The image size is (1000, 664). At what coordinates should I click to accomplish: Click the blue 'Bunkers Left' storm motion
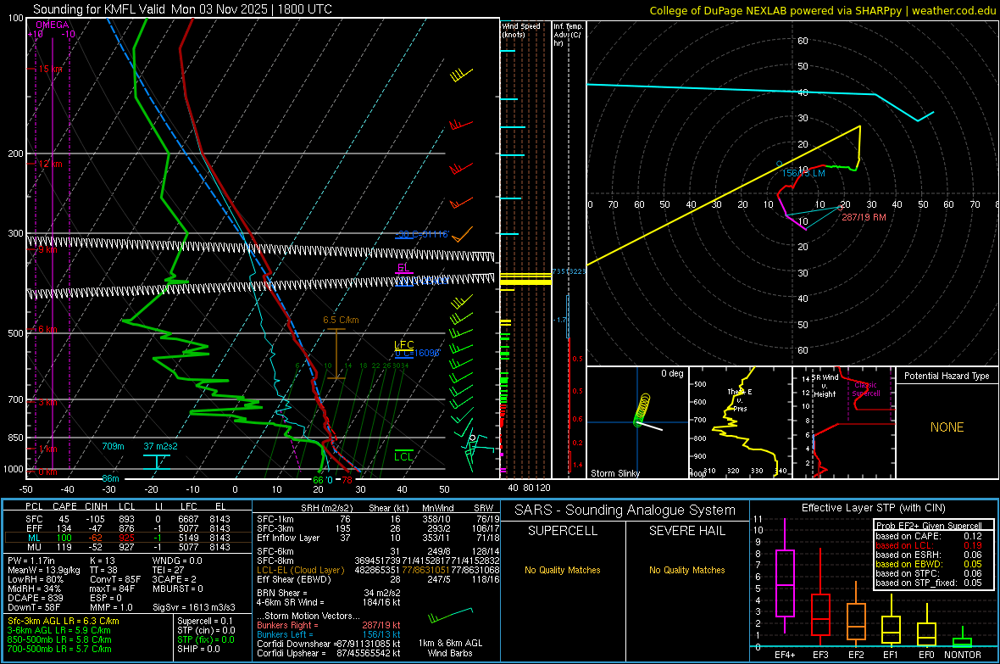tap(329, 634)
